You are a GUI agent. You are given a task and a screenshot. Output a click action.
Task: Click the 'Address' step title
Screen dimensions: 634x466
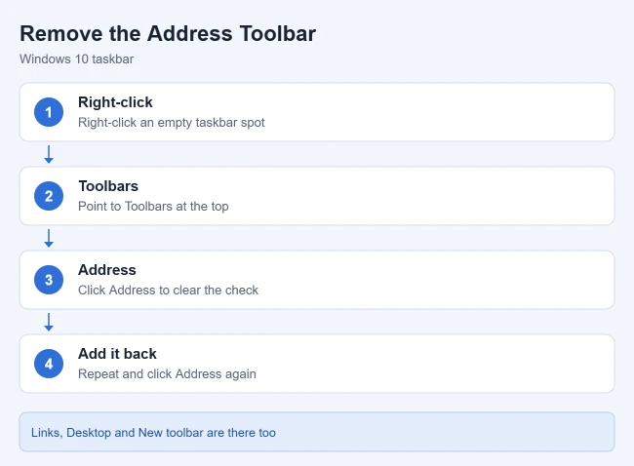pyautogui.click(x=107, y=270)
